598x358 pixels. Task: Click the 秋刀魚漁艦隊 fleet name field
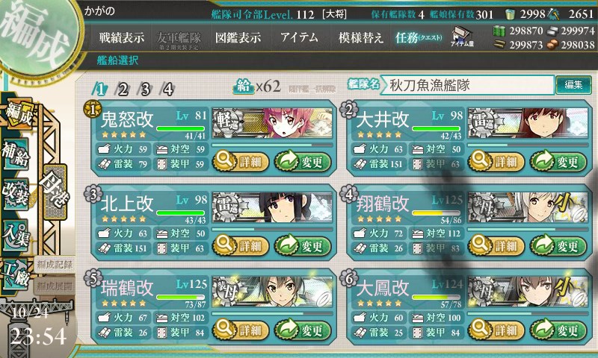(468, 85)
